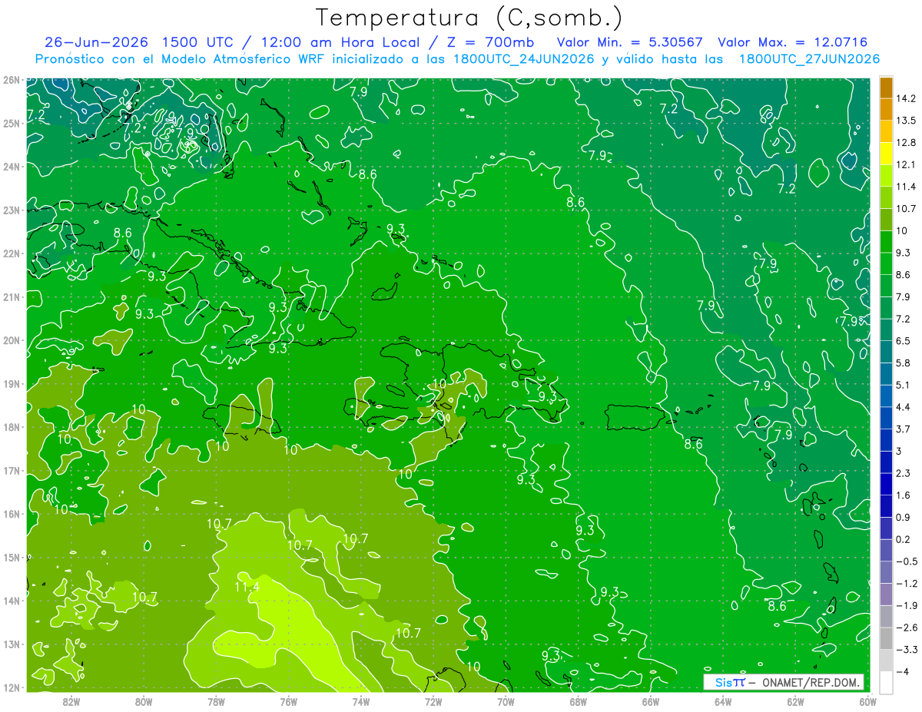
Task: Click the longitude axis label "82W"
Action: [71, 701]
